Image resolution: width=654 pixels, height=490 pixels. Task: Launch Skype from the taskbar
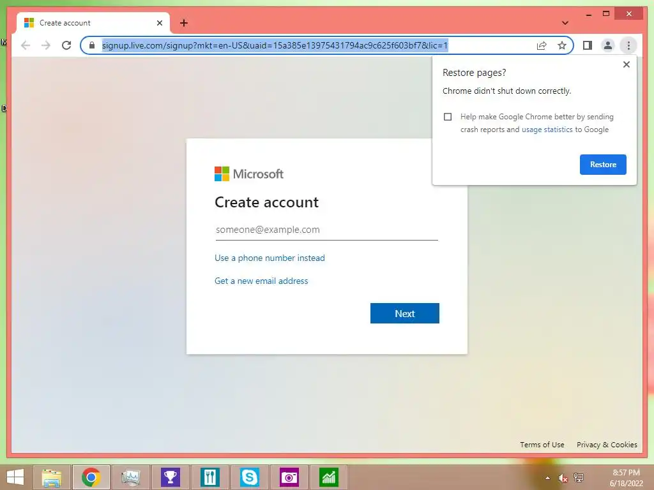250,477
